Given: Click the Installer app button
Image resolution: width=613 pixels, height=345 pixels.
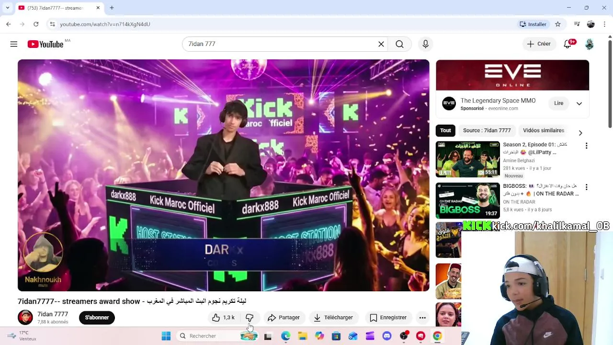Looking at the screenshot, I should point(533,24).
